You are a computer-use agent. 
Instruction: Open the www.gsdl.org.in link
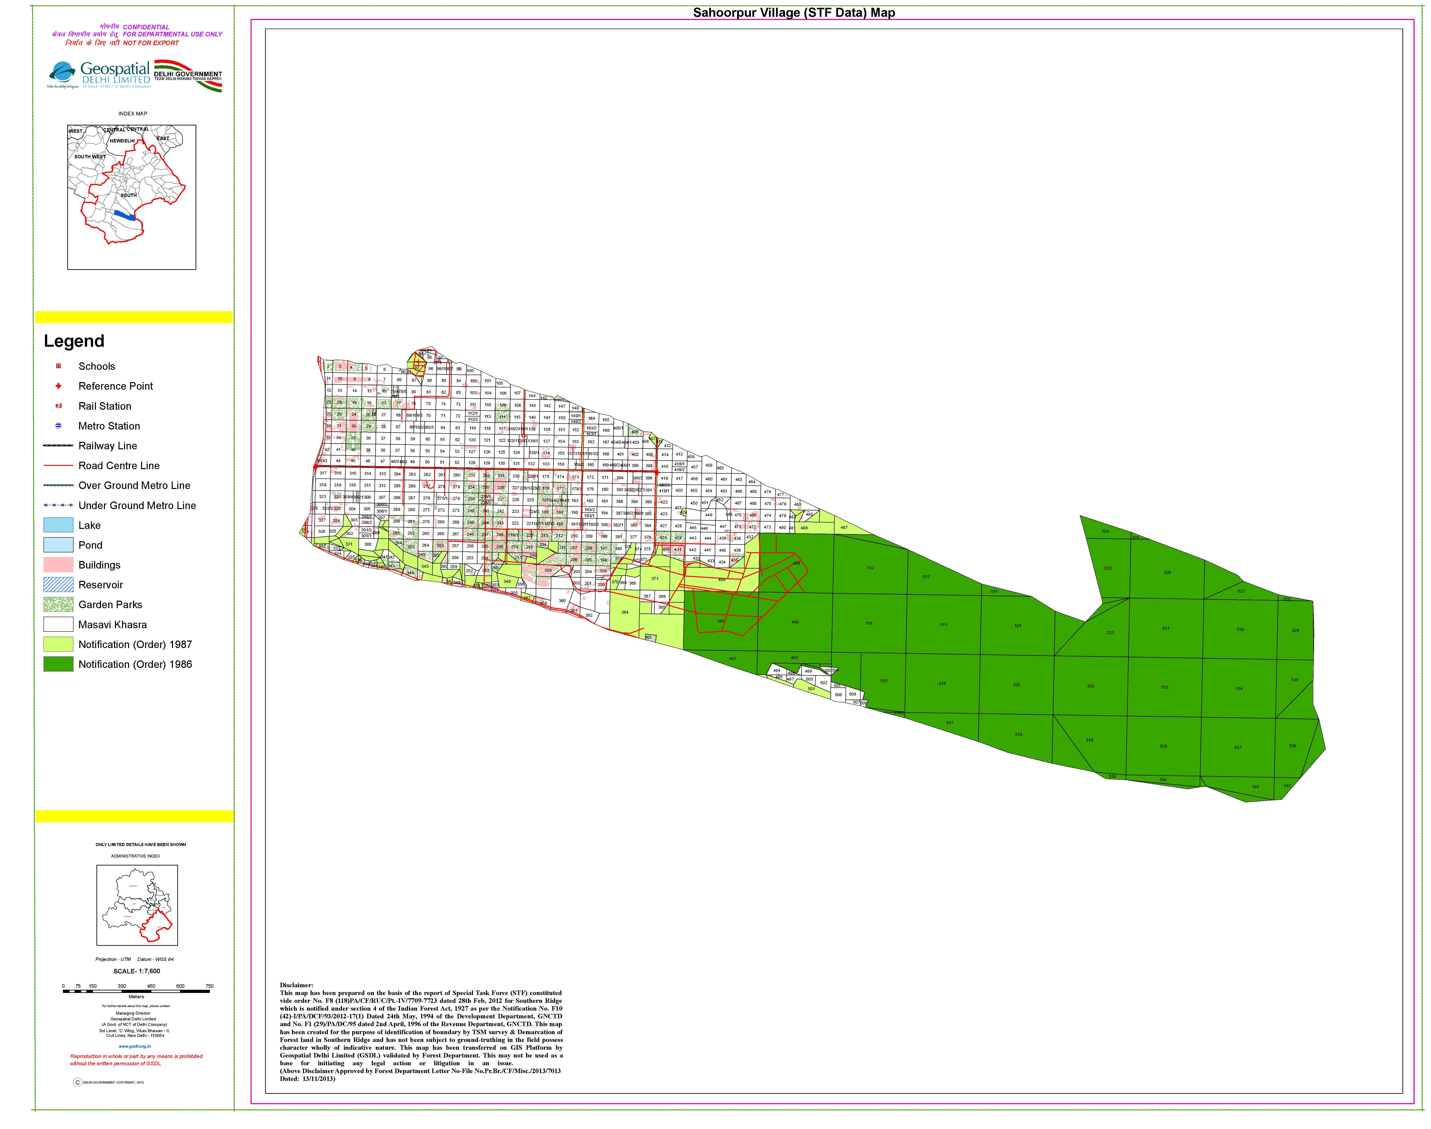tap(135, 1046)
